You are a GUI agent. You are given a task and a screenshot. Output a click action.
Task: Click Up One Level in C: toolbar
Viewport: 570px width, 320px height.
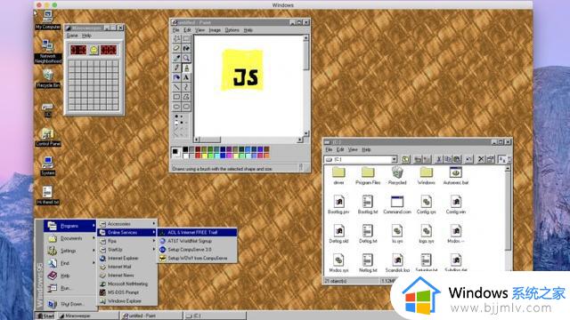[x=406, y=159]
